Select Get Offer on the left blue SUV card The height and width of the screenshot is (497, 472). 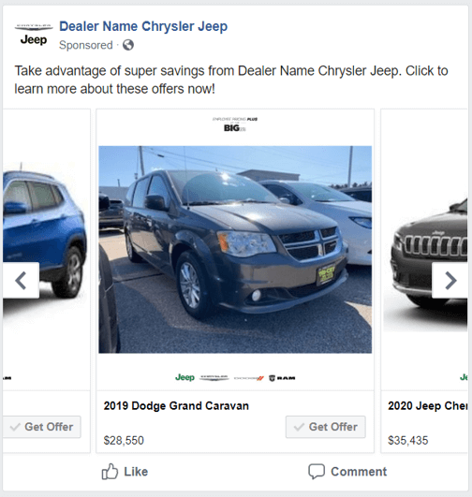42,427
